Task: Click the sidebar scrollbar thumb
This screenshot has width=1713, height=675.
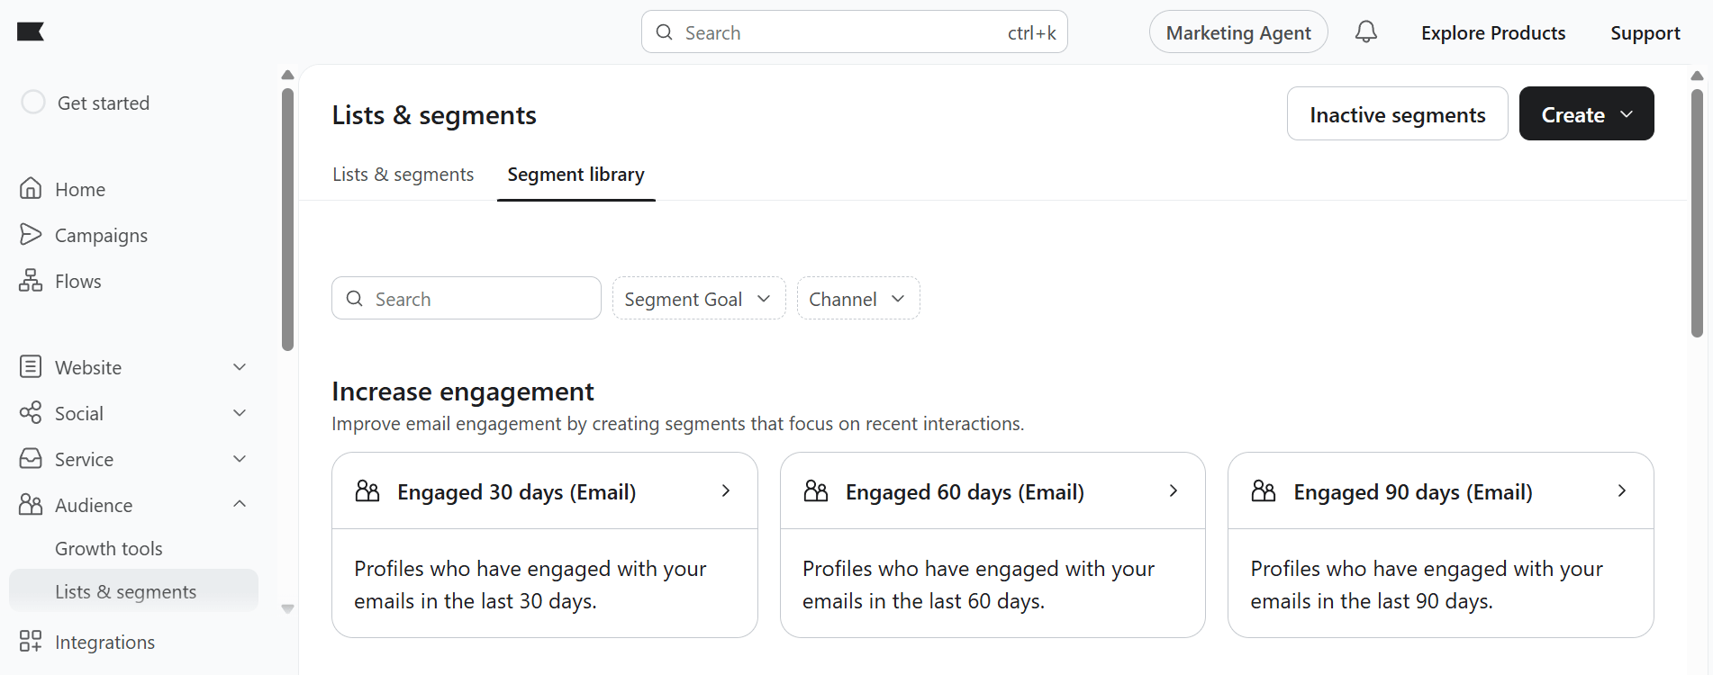Action: [x=287, y=219]
